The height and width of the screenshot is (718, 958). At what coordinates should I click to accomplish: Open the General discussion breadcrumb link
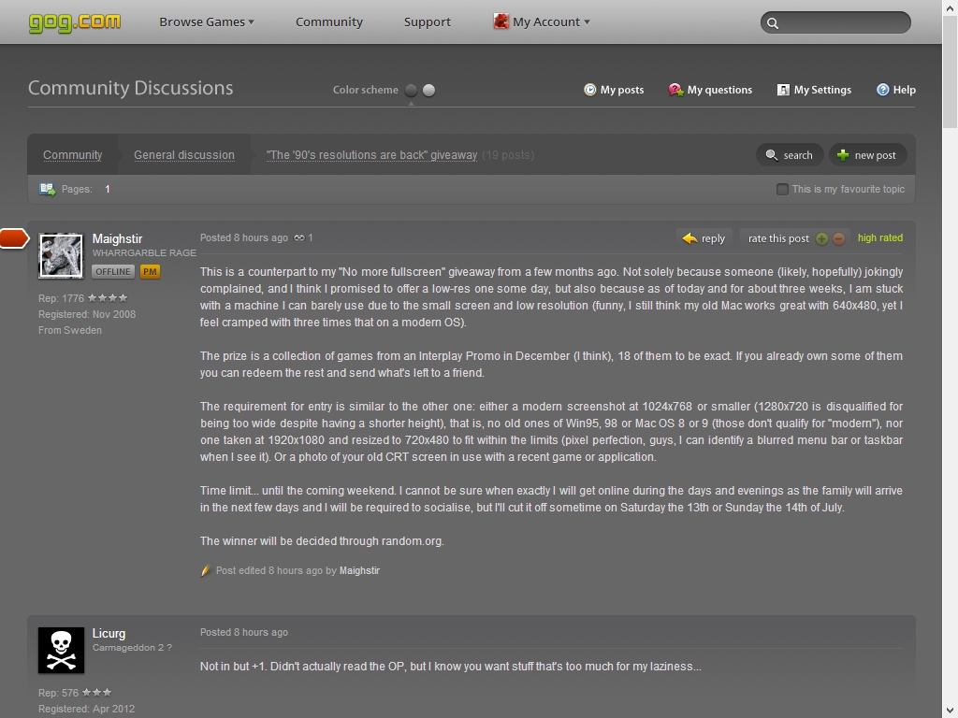184,155
